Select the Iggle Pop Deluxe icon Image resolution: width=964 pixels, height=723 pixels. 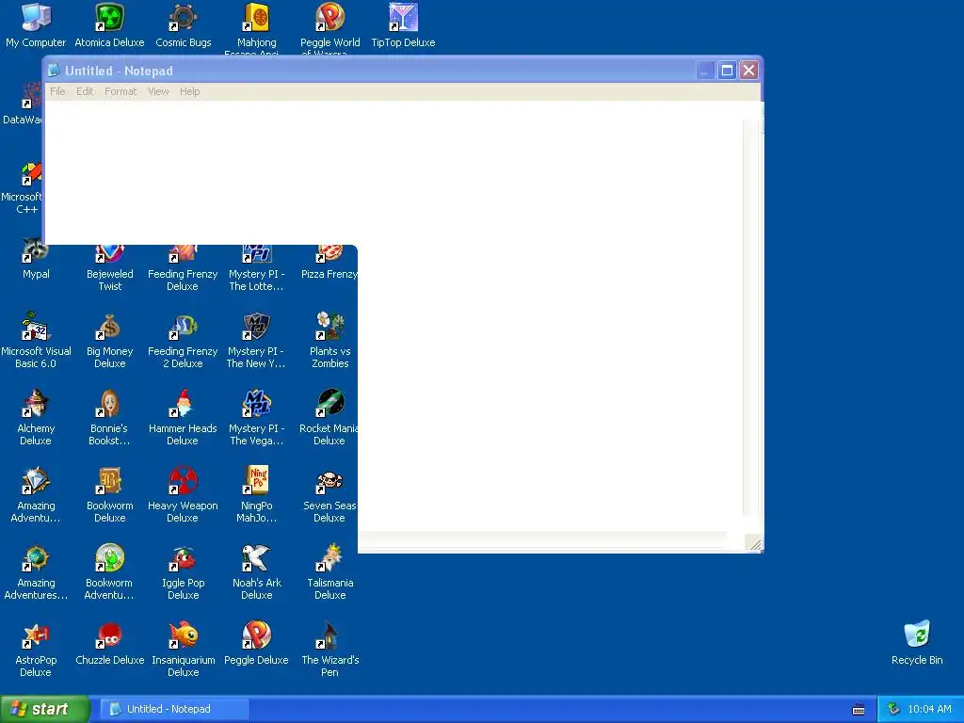tap(184, 571)
